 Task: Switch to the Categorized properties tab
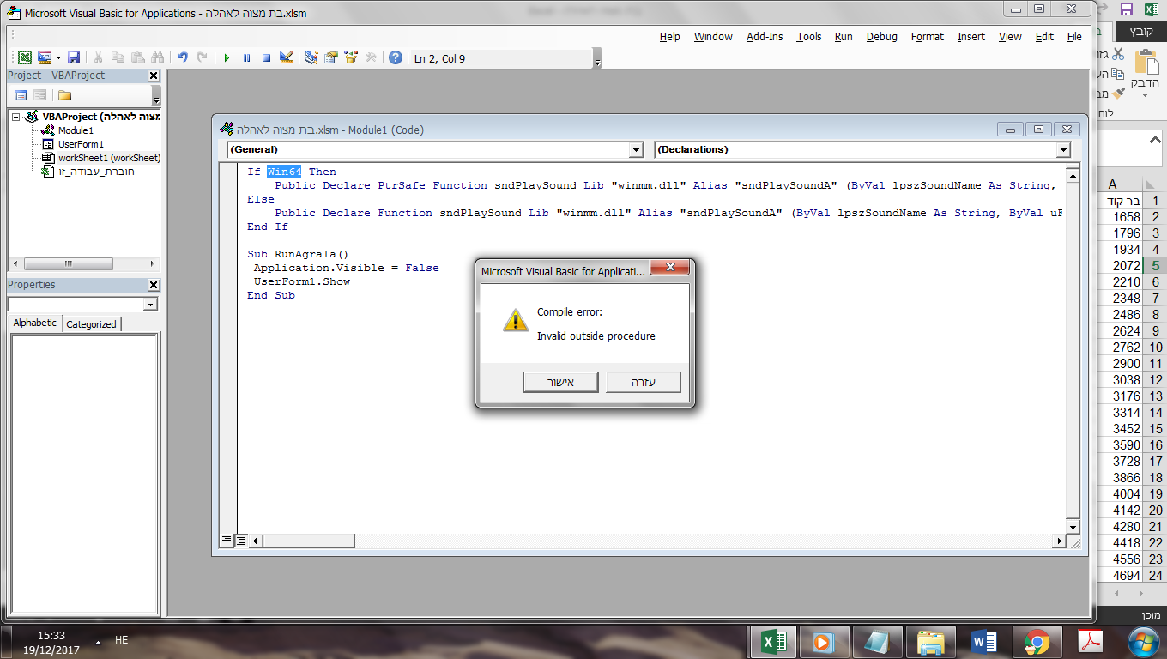pyautogui.click(x=91, y=324)
